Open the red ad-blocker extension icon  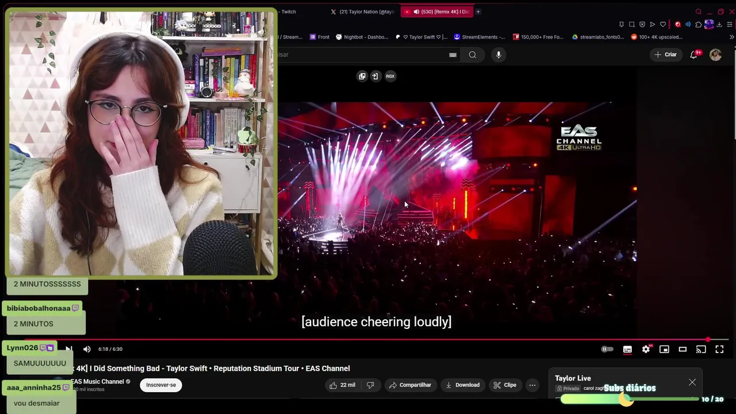[677, 24]
